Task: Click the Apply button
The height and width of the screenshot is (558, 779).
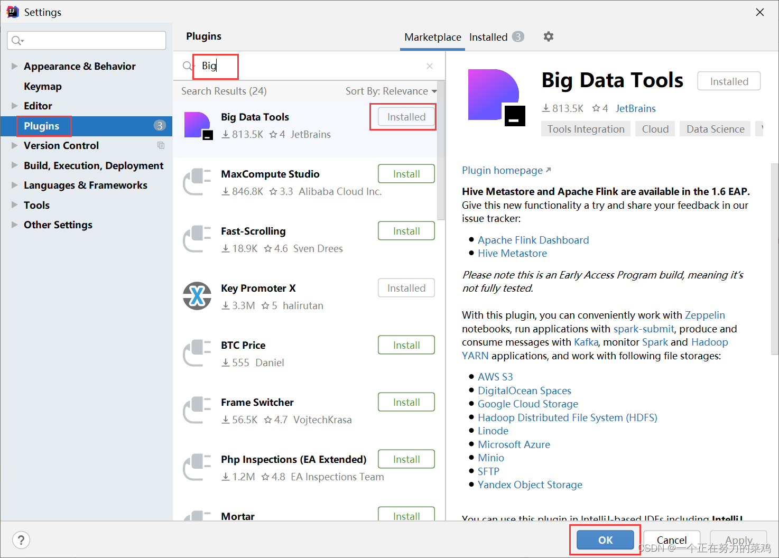Action: click(x=738, y=540)
